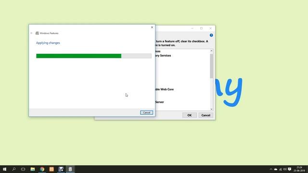Screen dimensions: 308x173
Task: Click scroll-up arrow of features list
Action: point(211,51)
